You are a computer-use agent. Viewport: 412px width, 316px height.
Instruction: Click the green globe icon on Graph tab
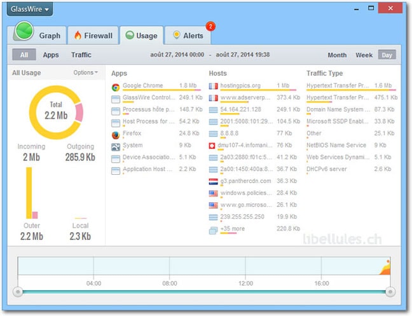[24, 31]
